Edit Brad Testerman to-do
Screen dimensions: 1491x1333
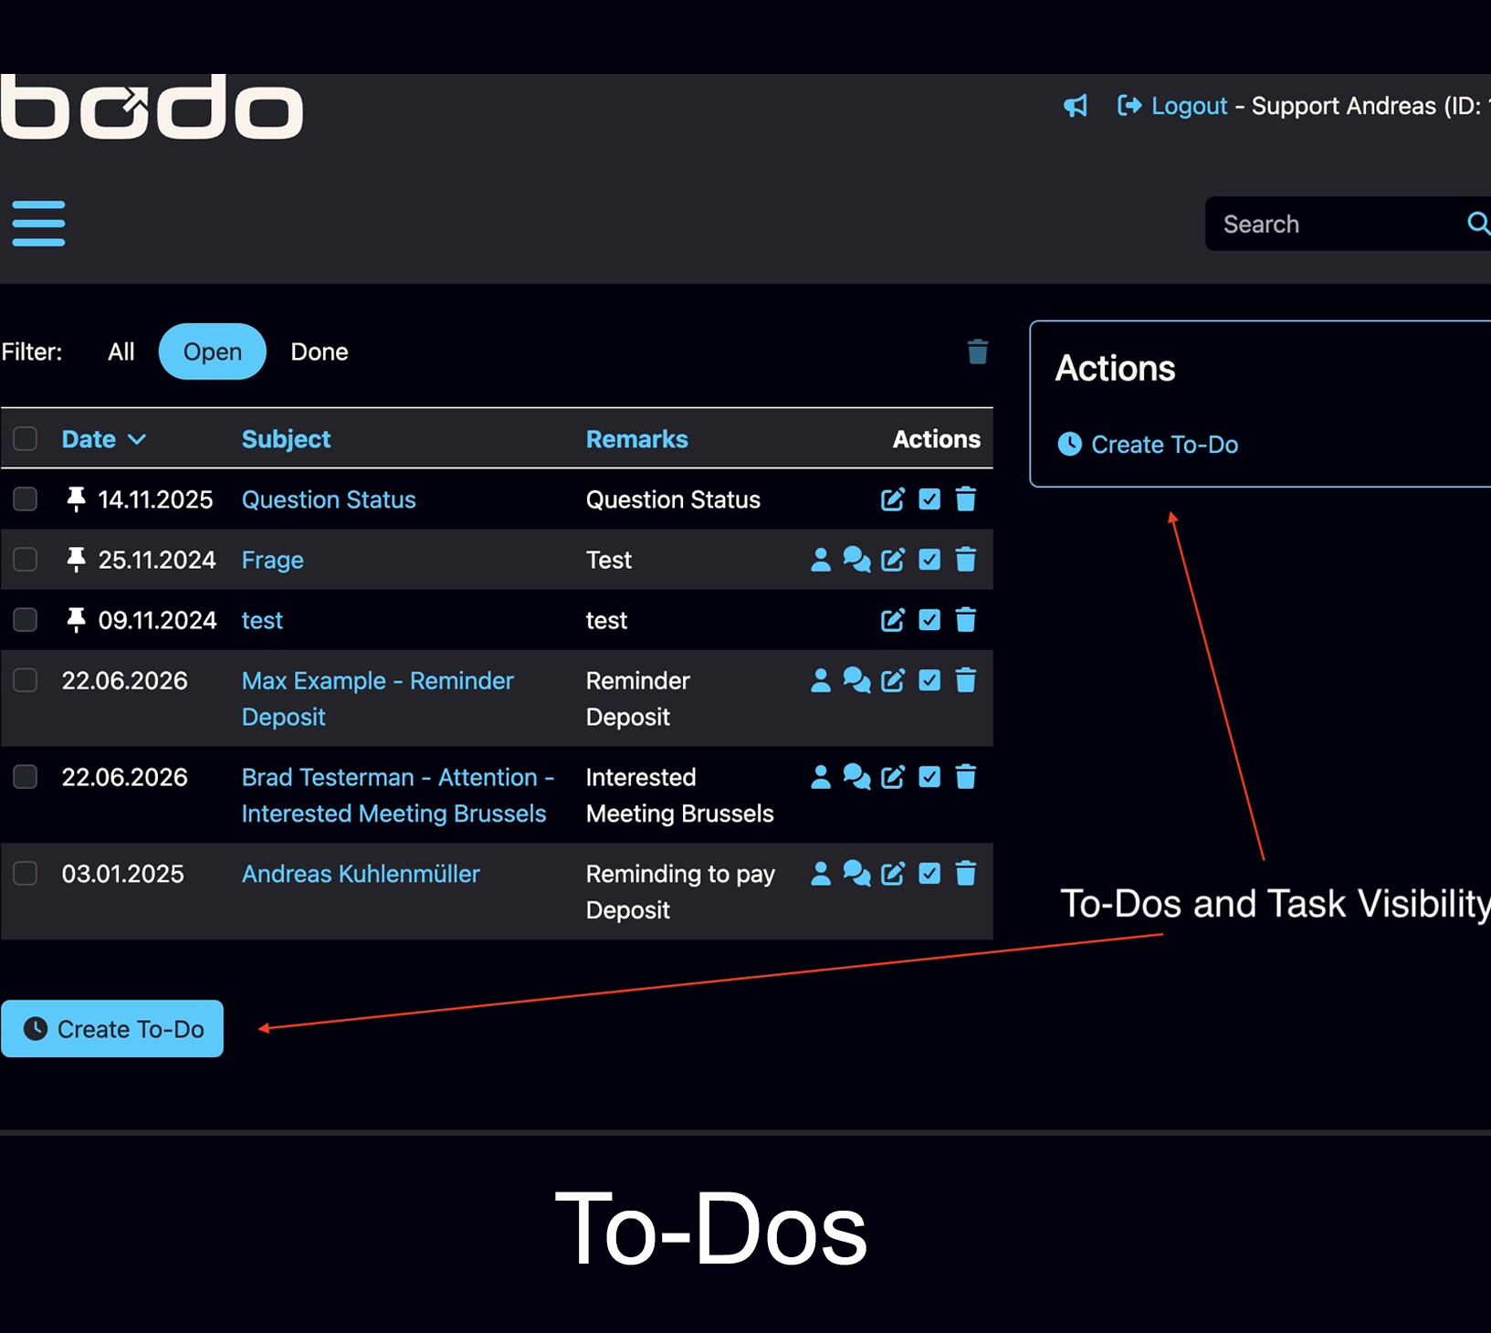(893, 777)
